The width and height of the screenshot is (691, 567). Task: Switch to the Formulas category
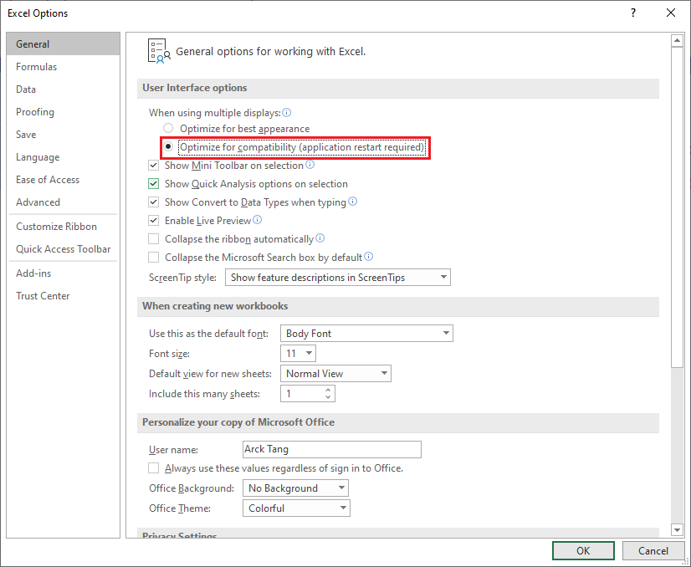pyautogui.click(x=63, y=67)
